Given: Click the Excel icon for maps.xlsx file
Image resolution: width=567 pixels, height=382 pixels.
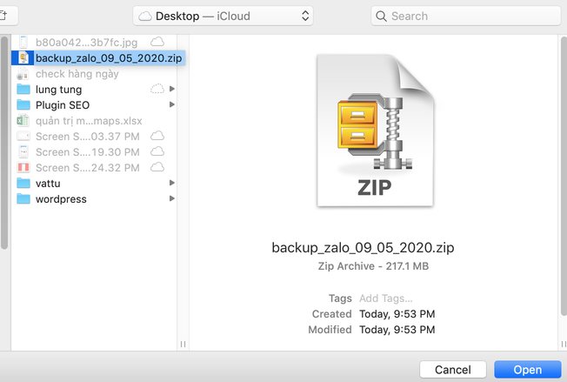Looking at the screenshot, I should coord(23,121).
